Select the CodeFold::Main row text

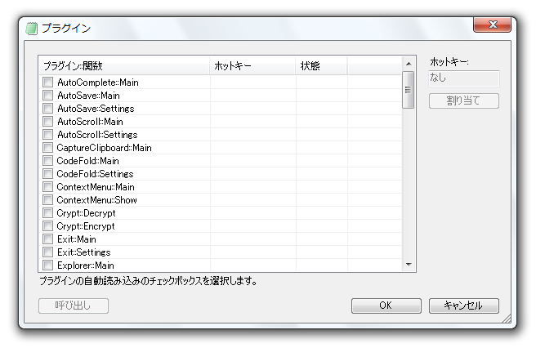coord(88,161)
